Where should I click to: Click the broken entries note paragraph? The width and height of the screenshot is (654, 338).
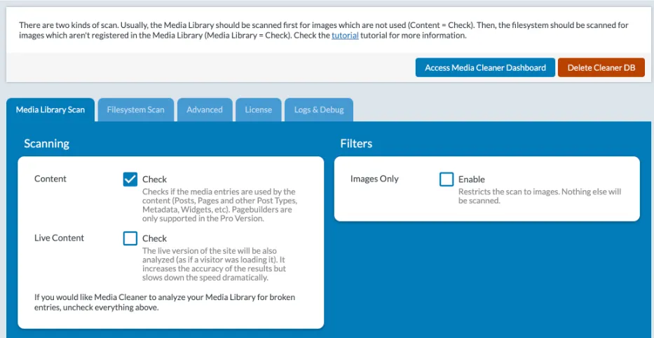click(x=165, y=302)
